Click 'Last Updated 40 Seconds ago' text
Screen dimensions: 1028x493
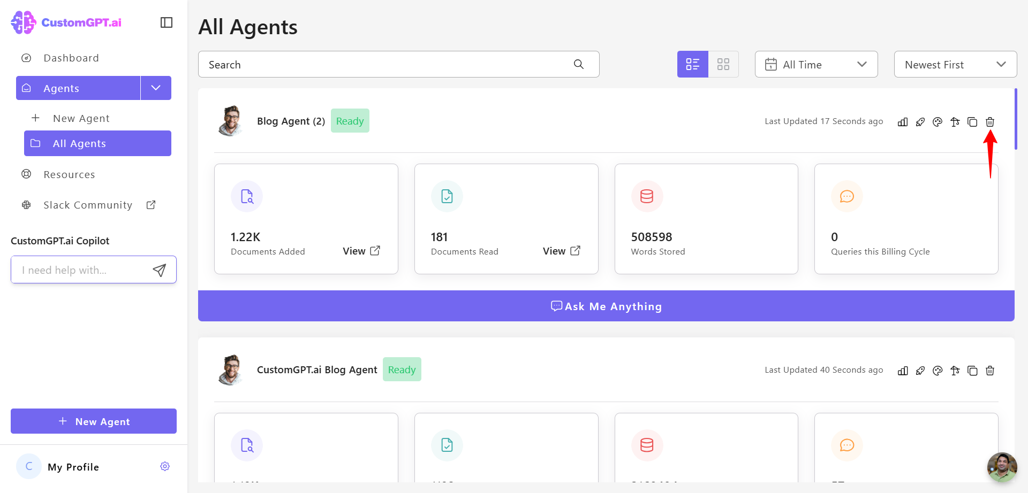pos(824,370)
